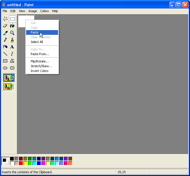
Task: Choose Select All from the context menu
Action: [x=37, y=42]
